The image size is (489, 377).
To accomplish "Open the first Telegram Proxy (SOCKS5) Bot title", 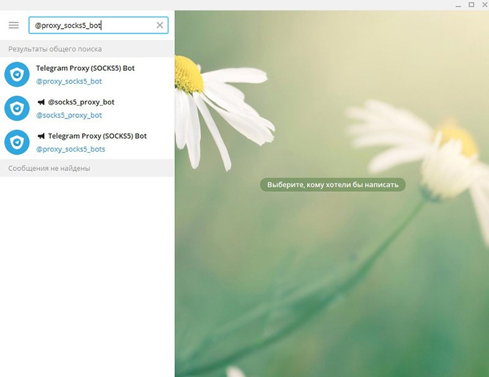I will pyautogui.click(x=85, y=68).
